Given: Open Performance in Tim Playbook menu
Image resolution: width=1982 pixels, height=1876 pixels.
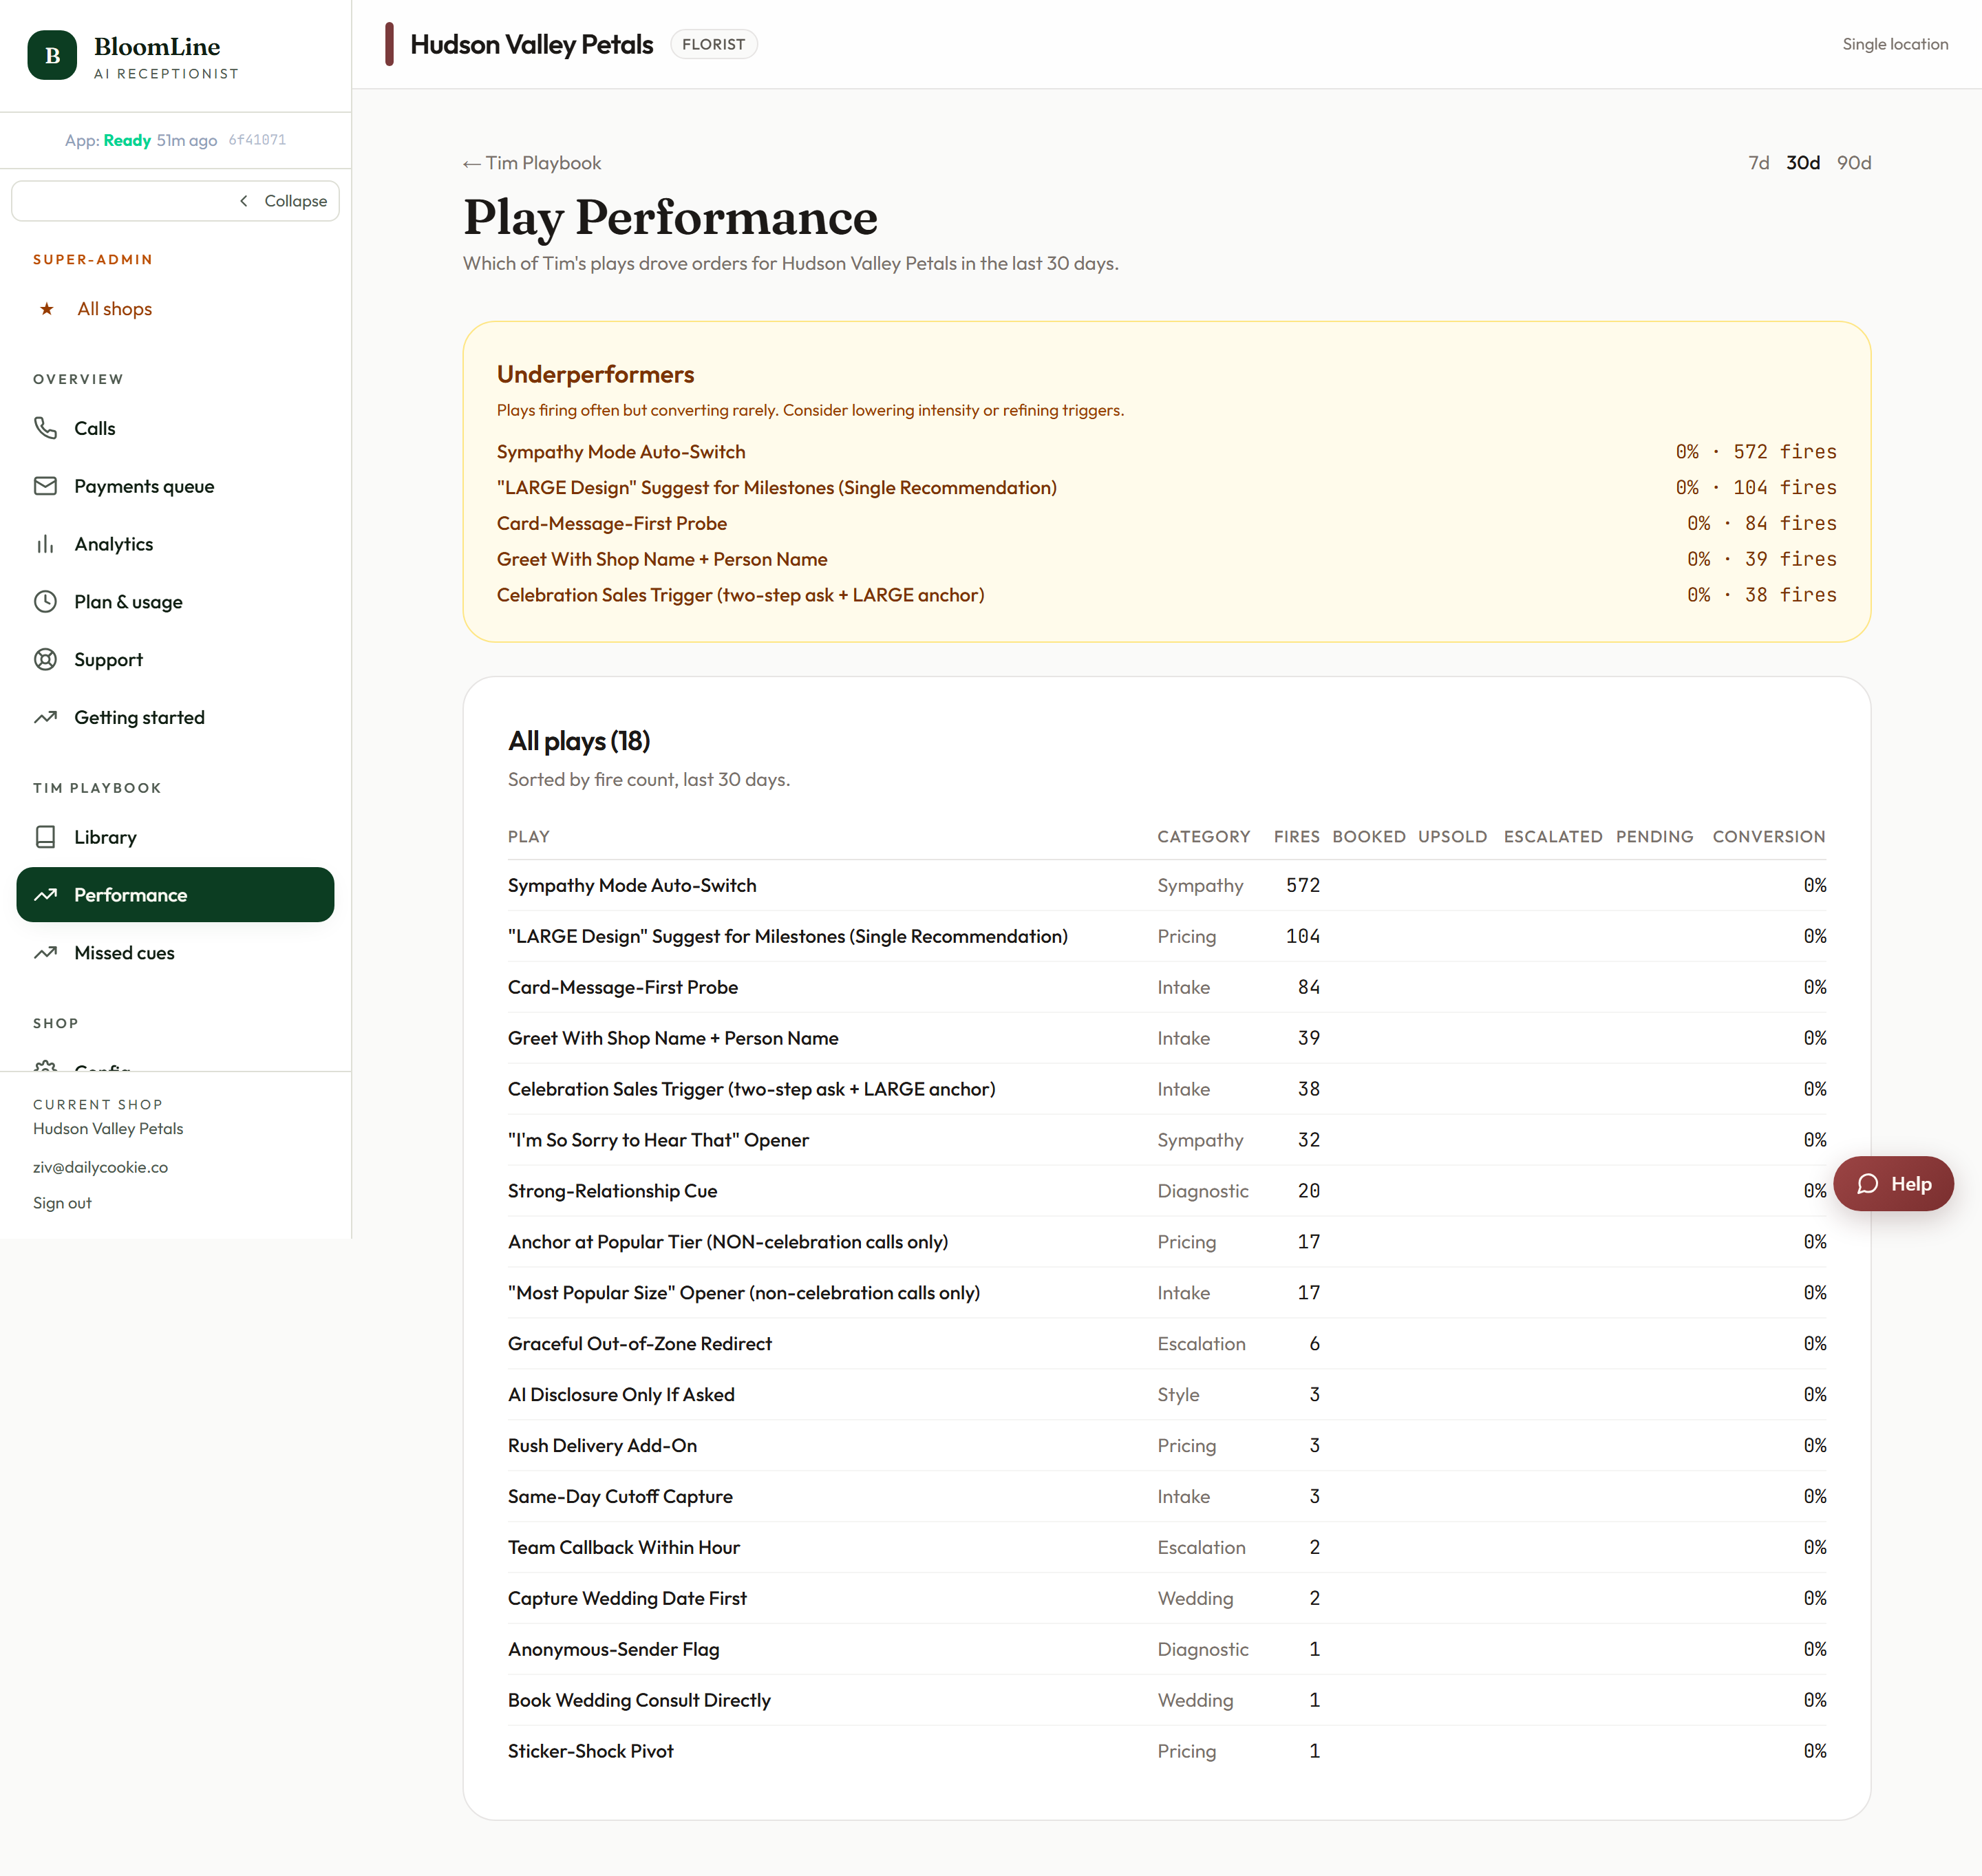Looking at the screenshot, I should click(x=175, y=895).
